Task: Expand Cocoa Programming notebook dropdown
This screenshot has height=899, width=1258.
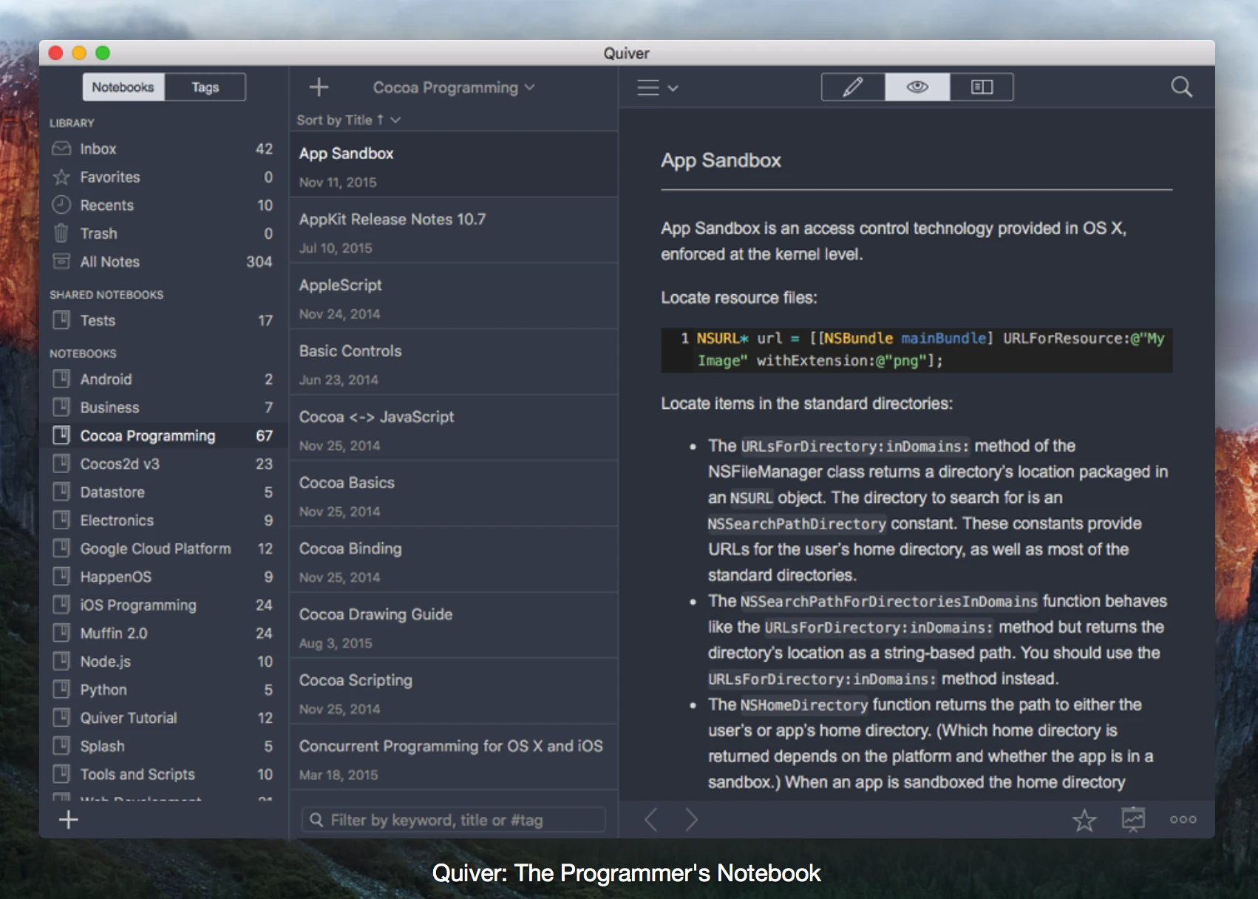Action: pos(454,87)
